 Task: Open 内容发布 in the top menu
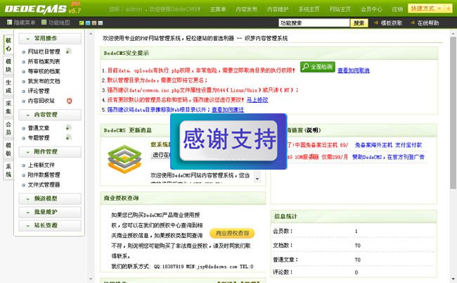point(246,9)
